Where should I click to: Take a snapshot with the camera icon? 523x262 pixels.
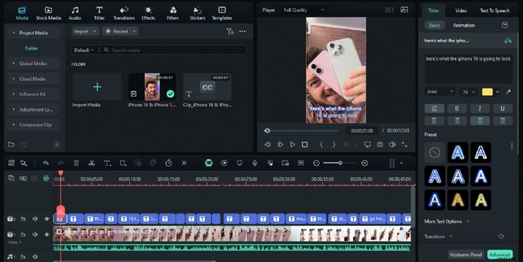[380, 144]
